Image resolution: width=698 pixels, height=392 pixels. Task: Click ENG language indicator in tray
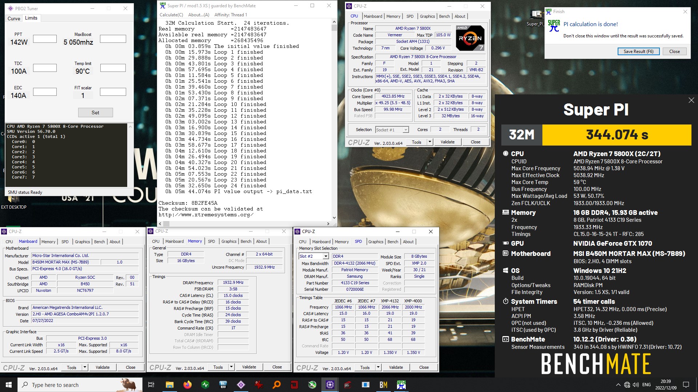pyautogui.click(x=646, y=385)
